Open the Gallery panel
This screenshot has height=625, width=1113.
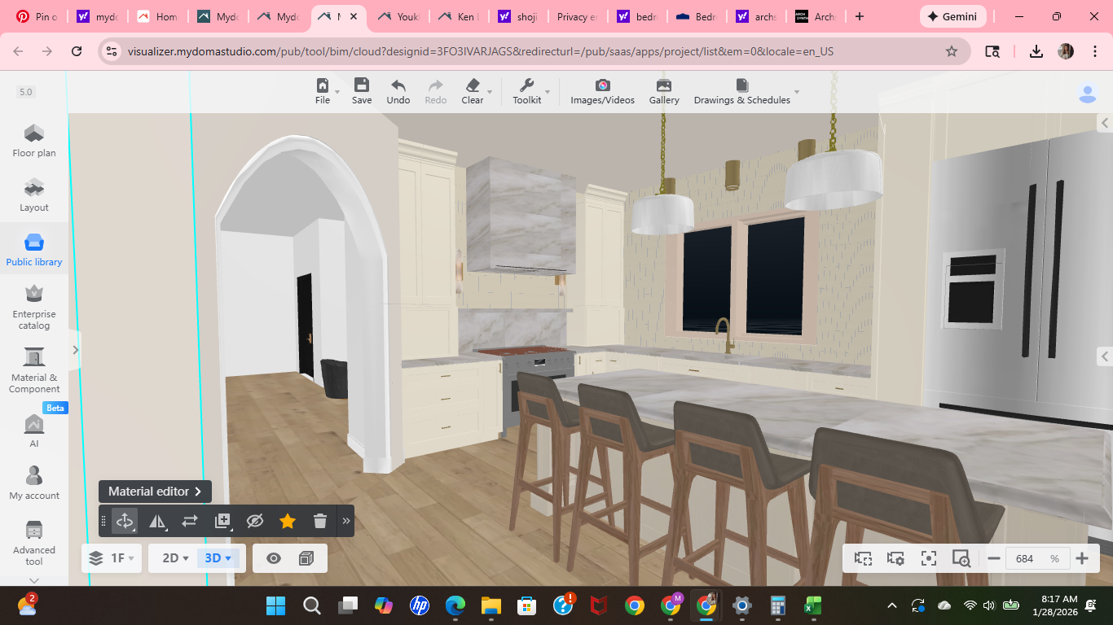tap(664, 91)
